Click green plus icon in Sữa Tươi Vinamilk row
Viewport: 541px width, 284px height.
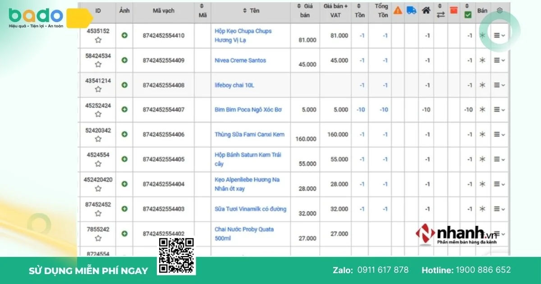click(x=124, y=209)
